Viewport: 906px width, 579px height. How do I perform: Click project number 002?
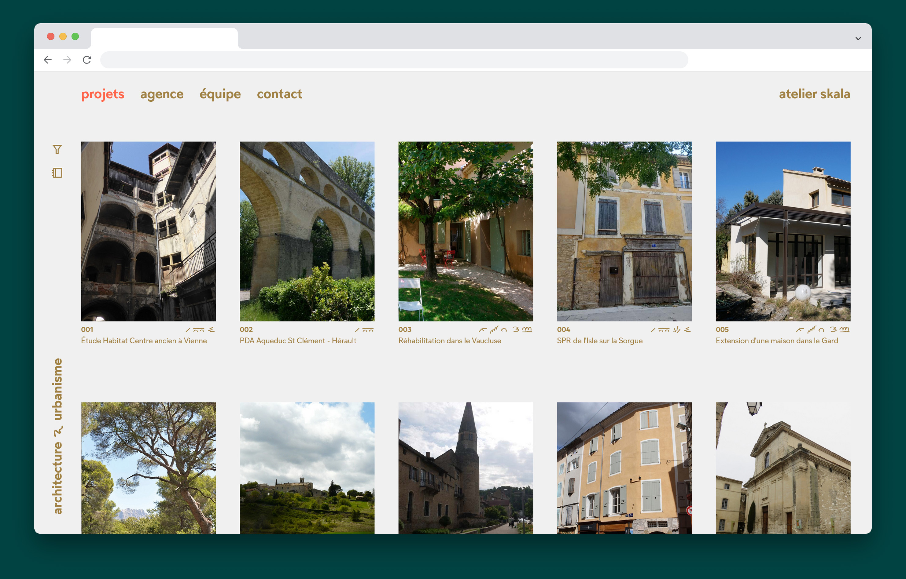tap(246, 330)
